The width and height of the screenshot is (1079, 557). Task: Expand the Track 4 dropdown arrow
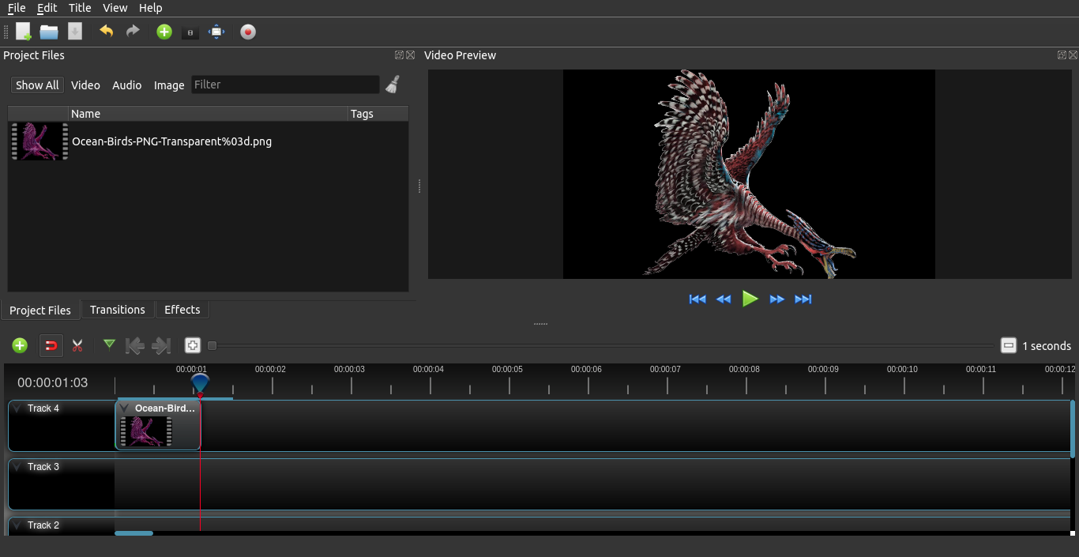pos(17,408)
